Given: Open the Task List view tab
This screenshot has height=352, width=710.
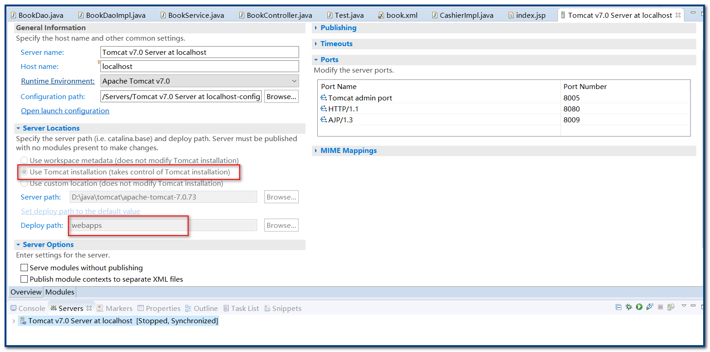Looking at the screenshot, I should point(240,308).
